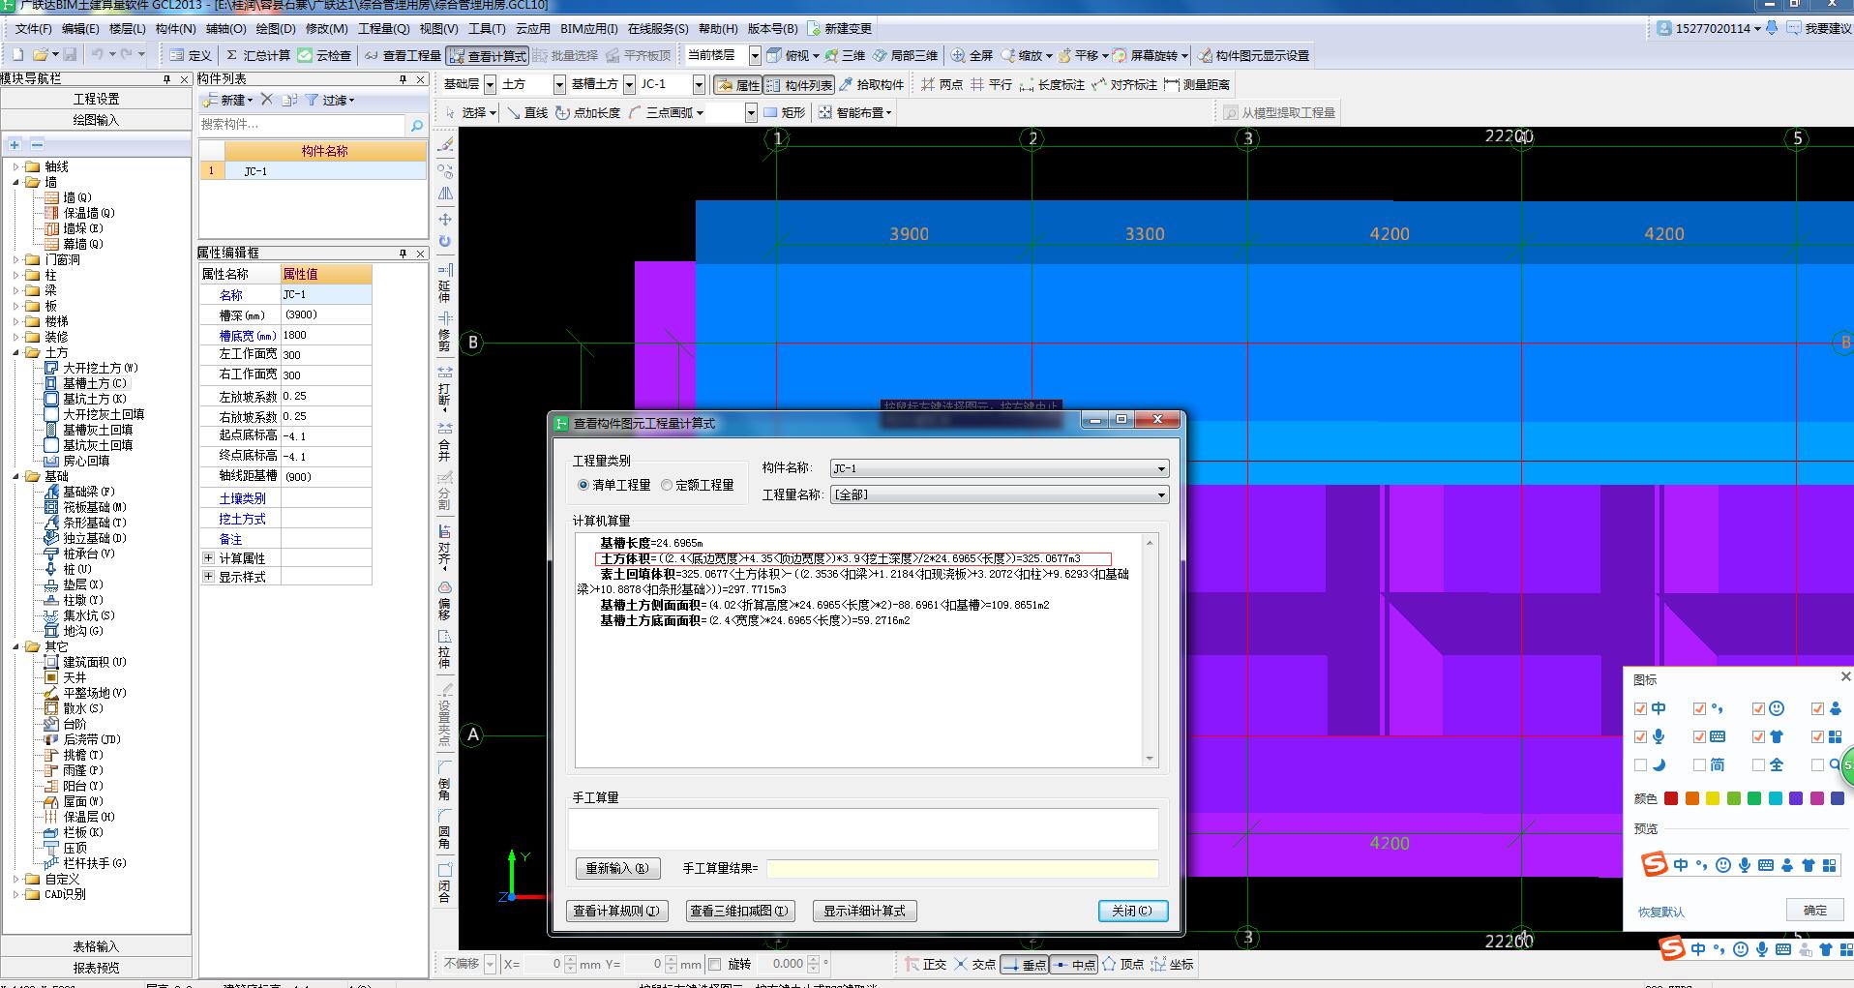Screen dimensions: 1854x988
Task: Open the 基础层 floor dropdown
Action: [490, 84]
